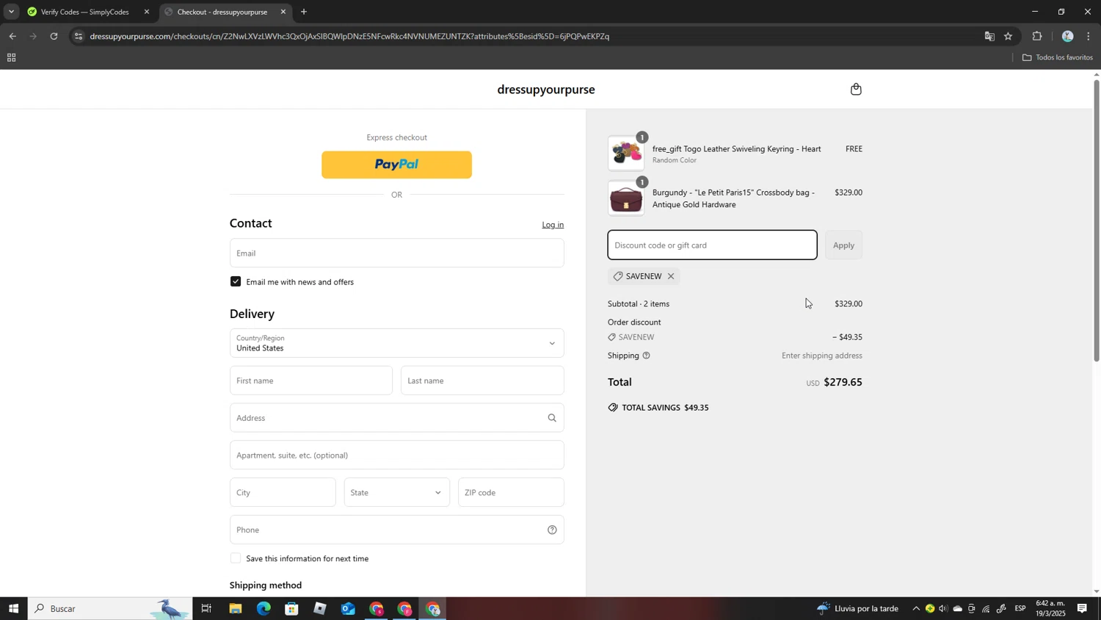
Task: Focus the Email input field
Action: (396, 253)
